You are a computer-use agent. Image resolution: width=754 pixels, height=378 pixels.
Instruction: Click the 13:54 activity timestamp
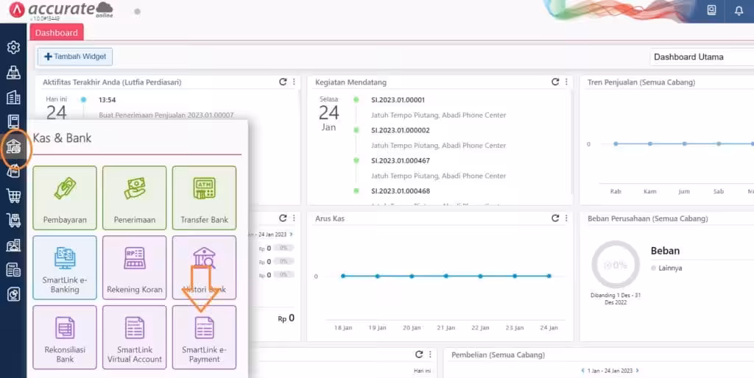[108, 100]
